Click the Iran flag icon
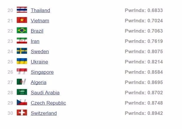182x129 pixels. click(x=22, y=41)
